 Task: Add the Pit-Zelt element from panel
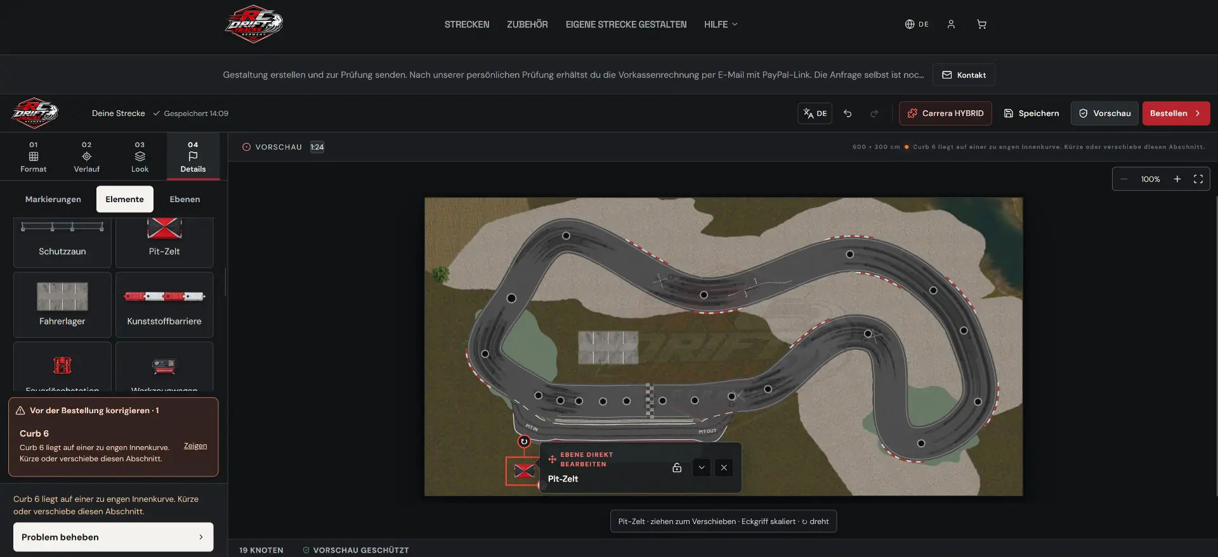(164, 242)
